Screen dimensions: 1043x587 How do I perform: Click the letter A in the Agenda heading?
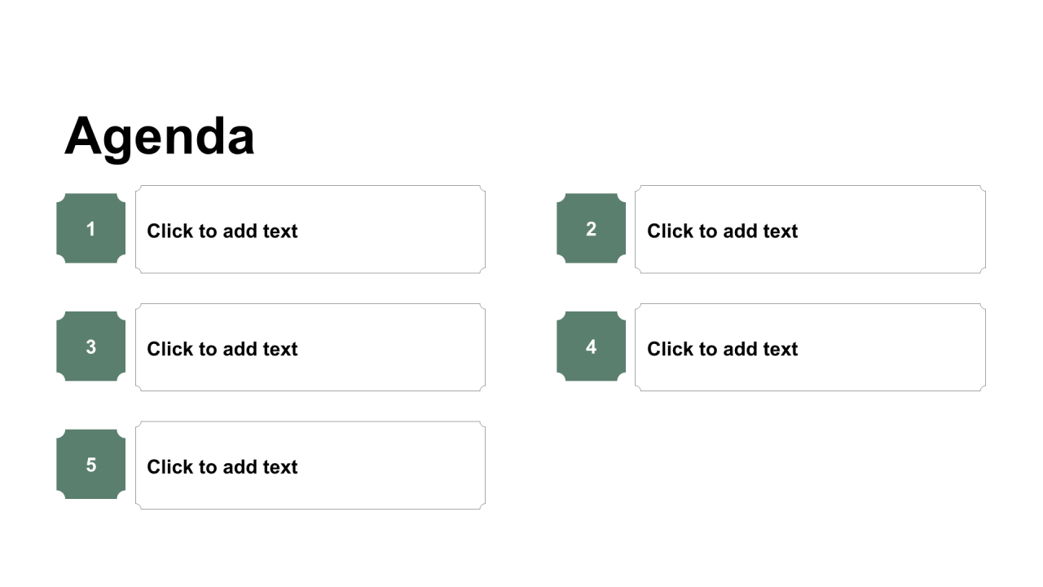coord(82,135)
